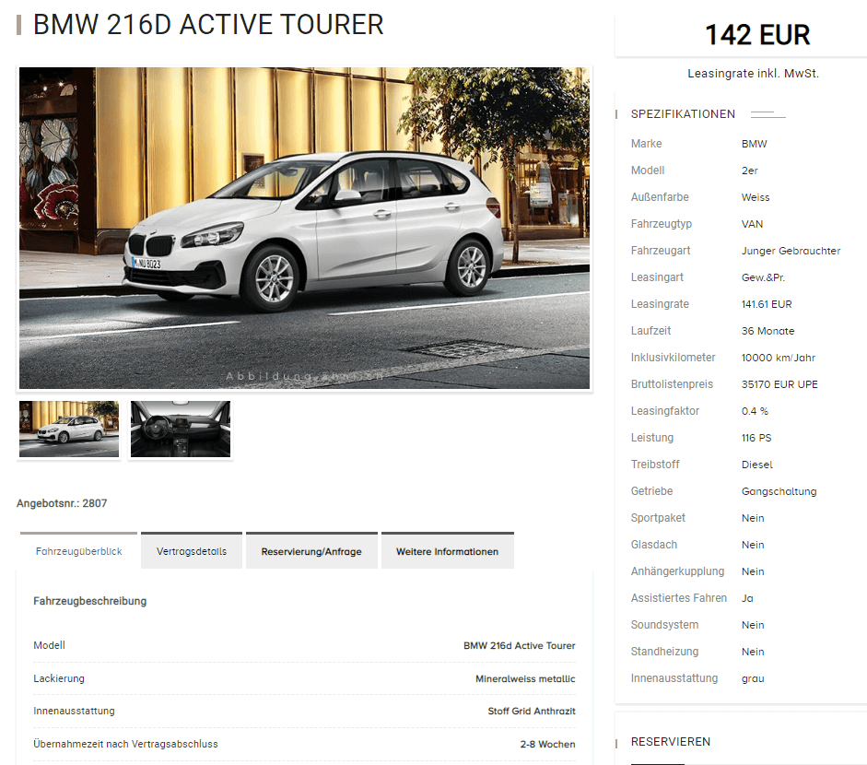Click the Leasingrate inkl. MwSt. caption
Image resolution: width=867 pixels, height=765 pixels.
(x=753, y=74)
